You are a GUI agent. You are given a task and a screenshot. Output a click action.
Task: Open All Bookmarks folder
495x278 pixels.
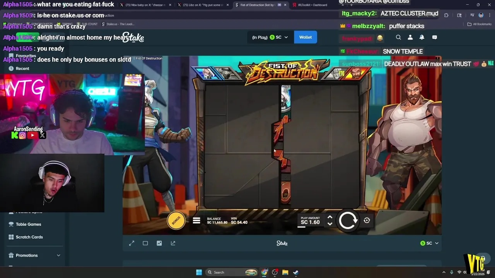point(479,24)
